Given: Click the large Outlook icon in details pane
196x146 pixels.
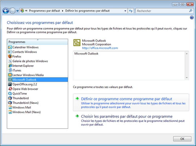Looking at the screenshot, I should pos(77,43).
